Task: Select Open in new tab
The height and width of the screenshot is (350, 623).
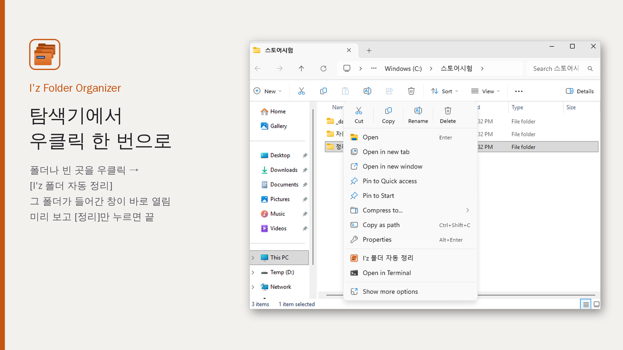Action: 410,152
